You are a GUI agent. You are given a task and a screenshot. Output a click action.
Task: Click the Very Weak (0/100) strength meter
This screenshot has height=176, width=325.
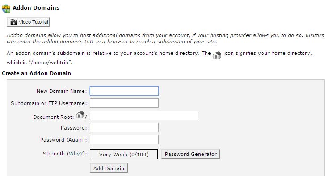[x=124, y=154]
